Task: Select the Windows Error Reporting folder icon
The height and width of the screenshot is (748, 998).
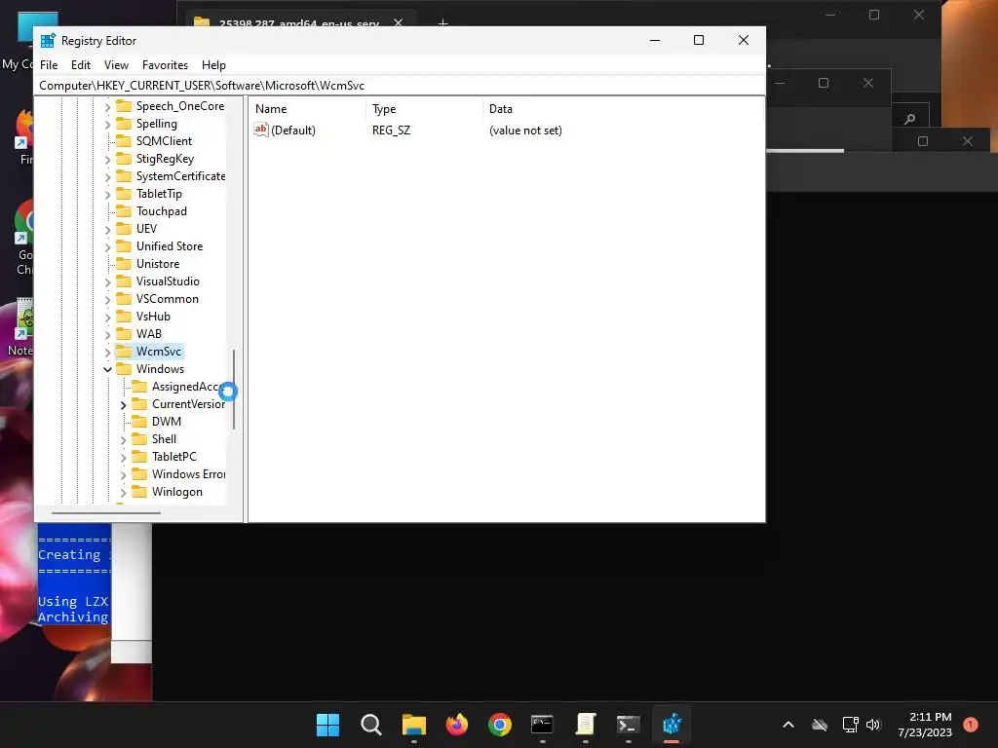Action: [x=139, y=474]
